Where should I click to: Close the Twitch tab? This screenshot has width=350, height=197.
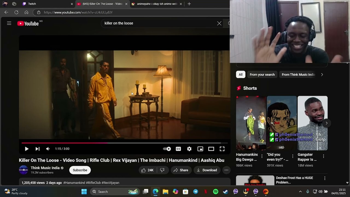[x=72, y=4]
